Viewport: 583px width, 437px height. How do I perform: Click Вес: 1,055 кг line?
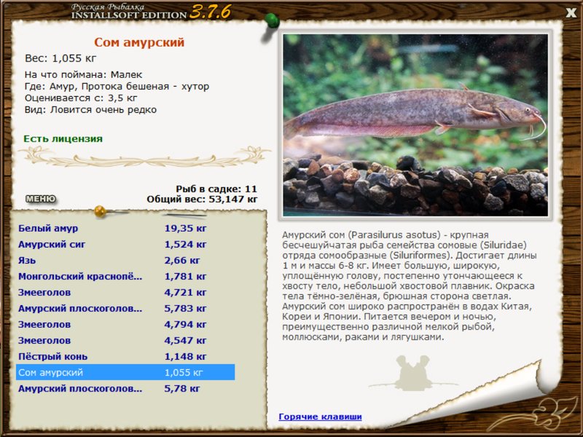(60, 58)
